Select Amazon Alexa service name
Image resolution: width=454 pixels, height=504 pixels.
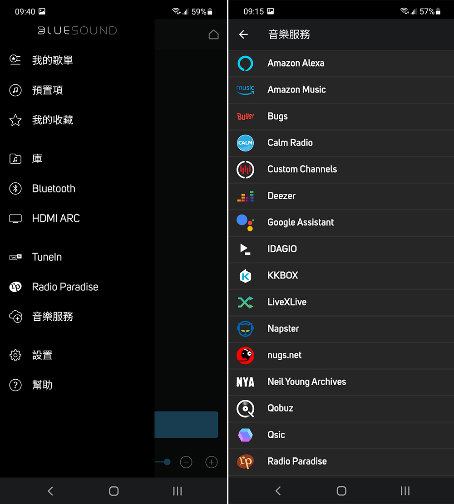point(296,64)
